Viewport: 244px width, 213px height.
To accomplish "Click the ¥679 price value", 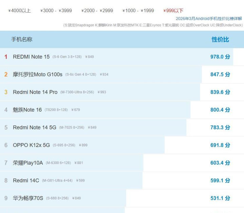I will coord(76,110).
